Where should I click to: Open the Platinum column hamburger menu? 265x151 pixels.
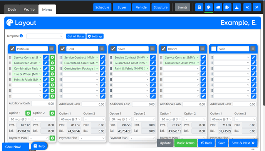tap(52, 49)
